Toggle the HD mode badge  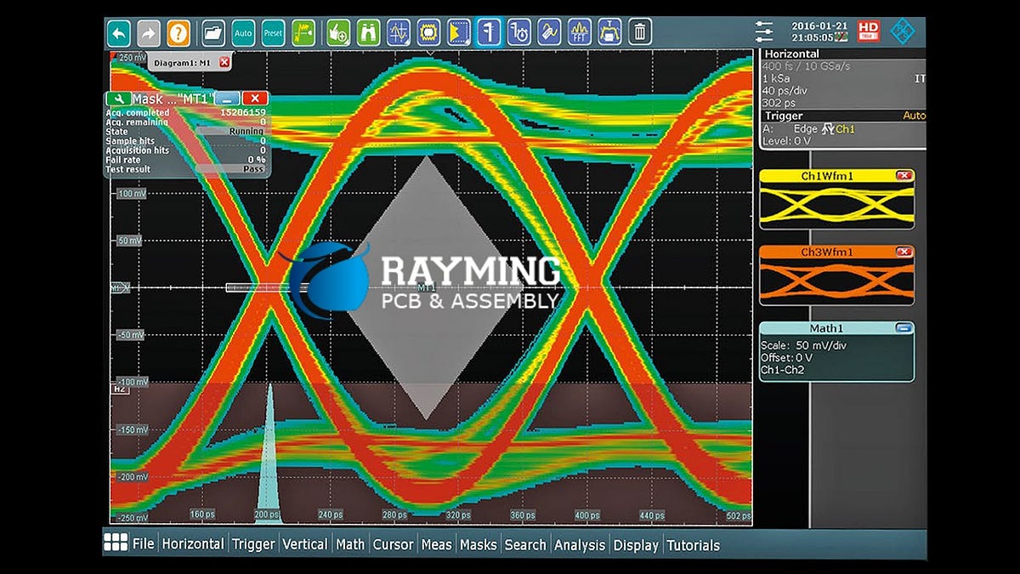coord(869,31)
